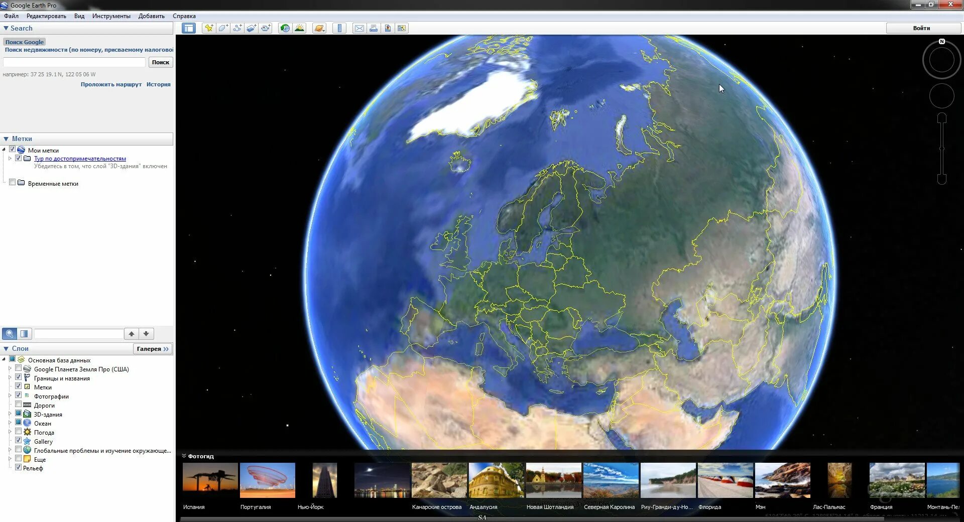Collapse the Search panel triangle

click(6, 28)
